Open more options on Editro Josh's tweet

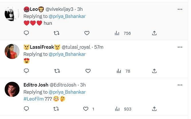click(x=180, y=85)
